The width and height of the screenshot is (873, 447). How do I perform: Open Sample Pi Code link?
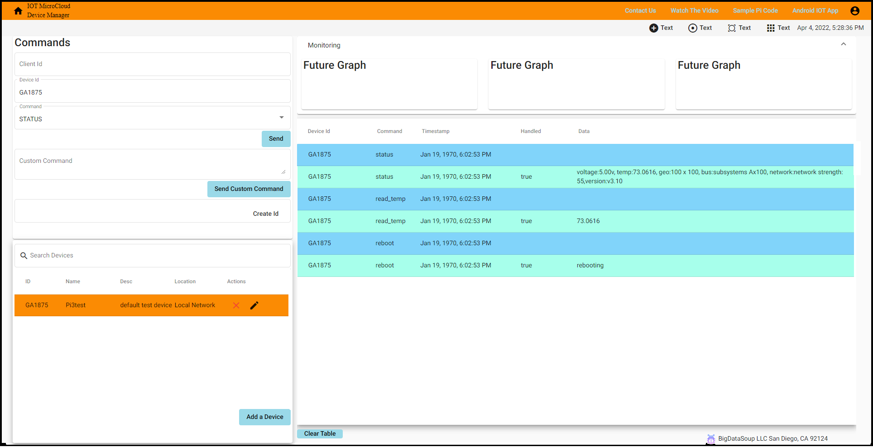pos(755,11)
